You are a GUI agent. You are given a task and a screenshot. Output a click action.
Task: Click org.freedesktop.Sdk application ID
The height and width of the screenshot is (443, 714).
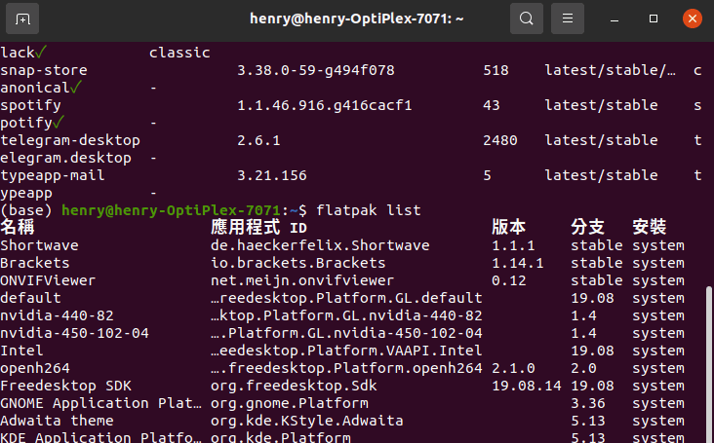point(294,386)
